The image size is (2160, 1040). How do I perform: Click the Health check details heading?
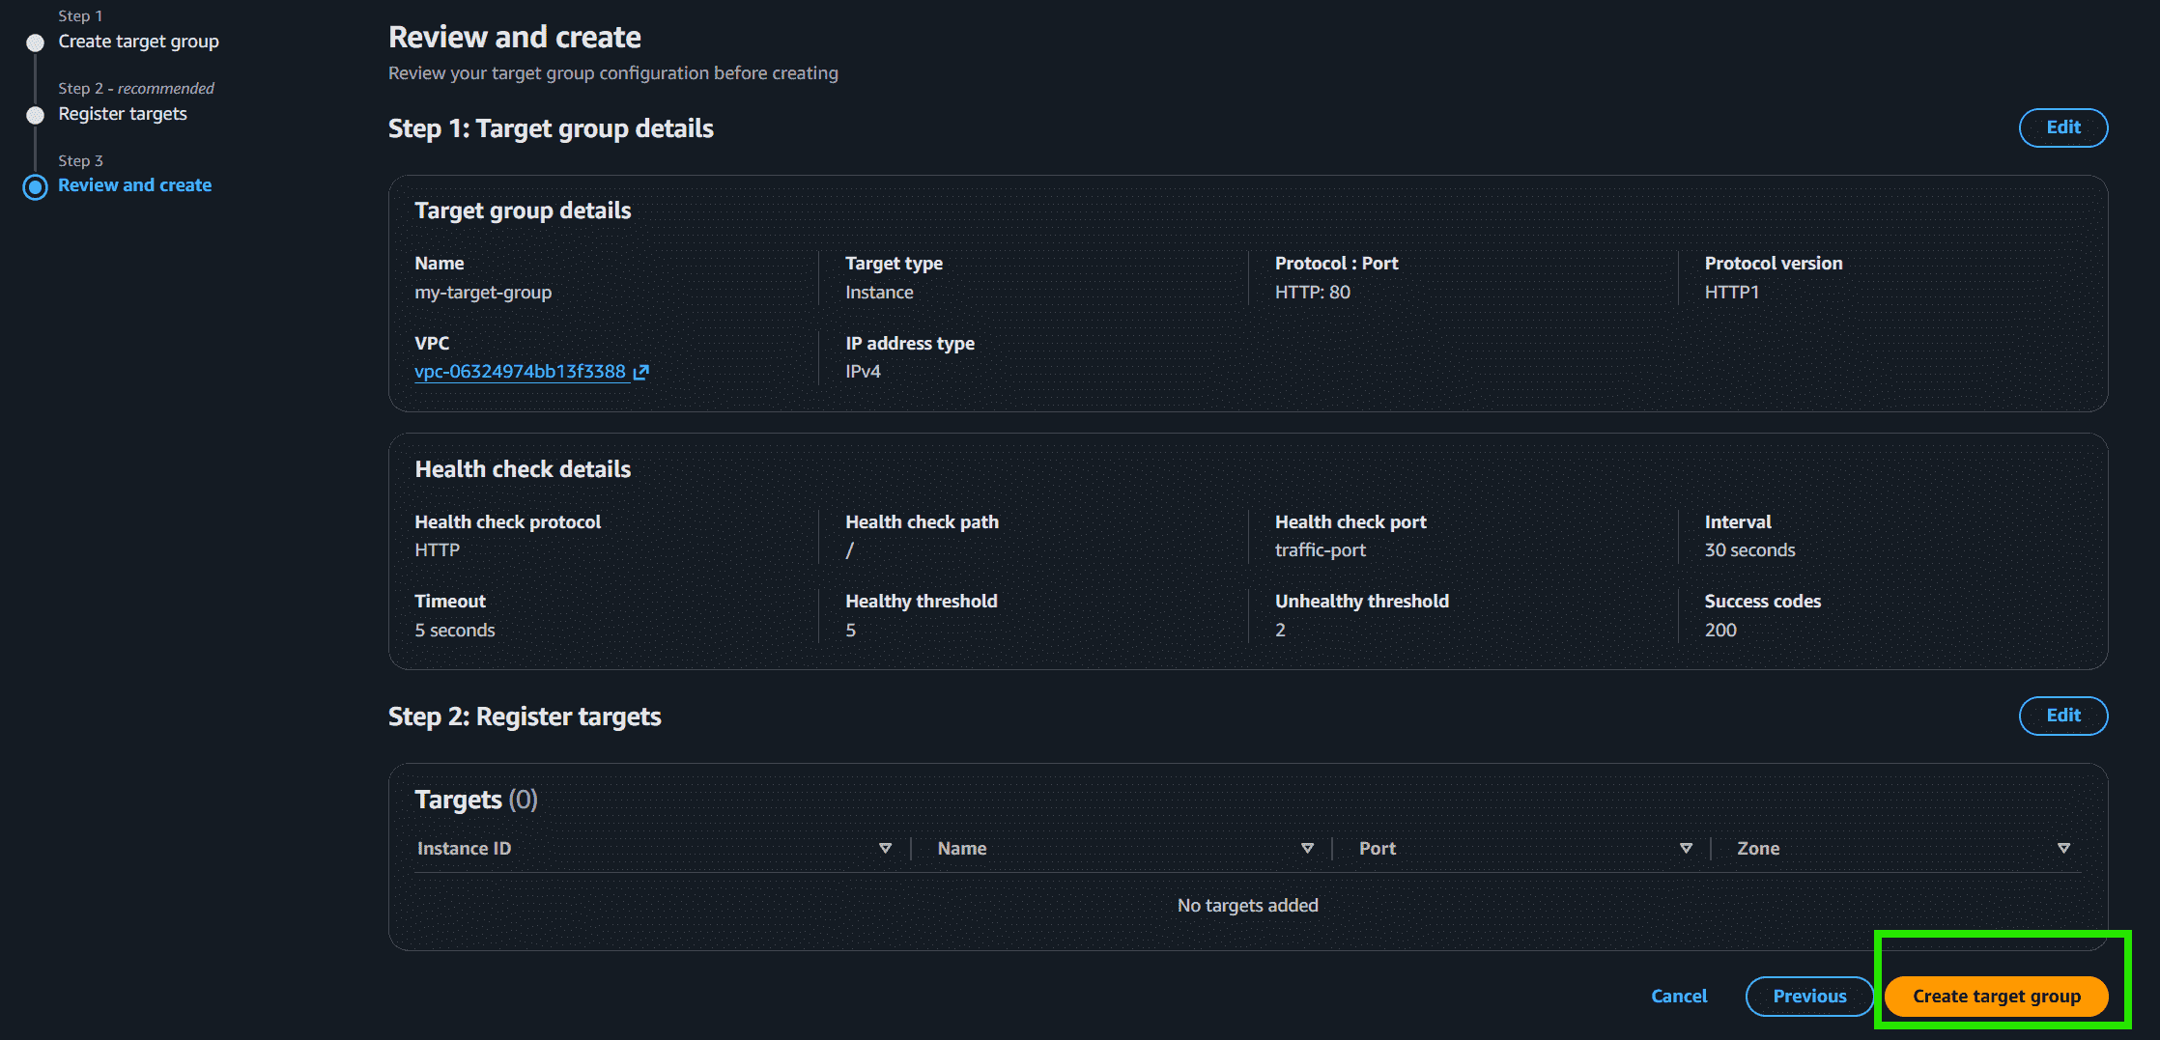coord(523,469)
